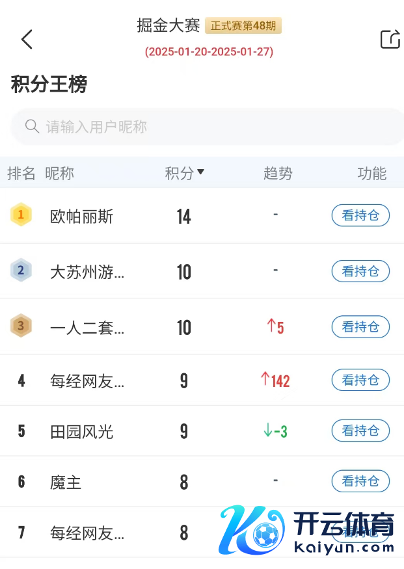Tap the green down-arrow trend for 田园风光
Viewport: 404px width, 569px height.
click(267, 430)
